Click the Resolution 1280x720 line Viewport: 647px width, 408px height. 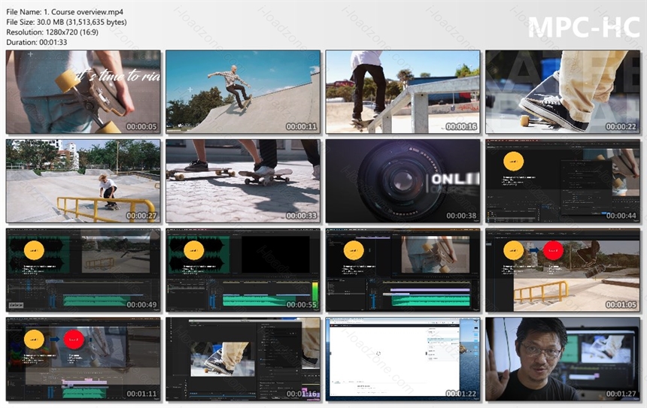pos(53,32)
